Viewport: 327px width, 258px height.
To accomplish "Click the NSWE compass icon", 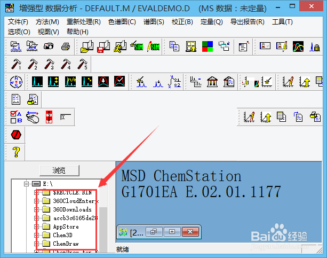I will 16,82.
